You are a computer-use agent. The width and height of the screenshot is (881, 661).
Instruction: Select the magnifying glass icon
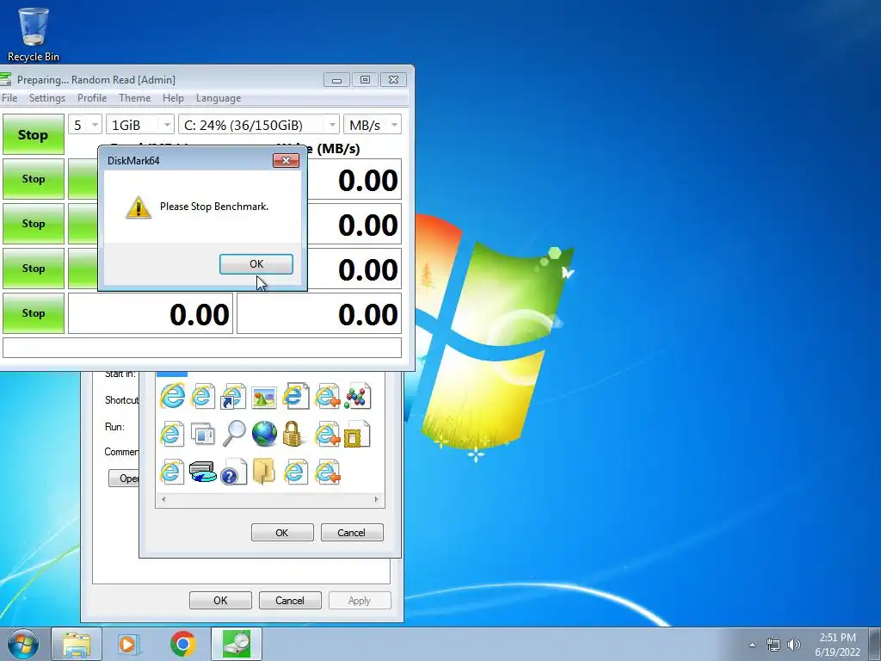tap(234, 434)
